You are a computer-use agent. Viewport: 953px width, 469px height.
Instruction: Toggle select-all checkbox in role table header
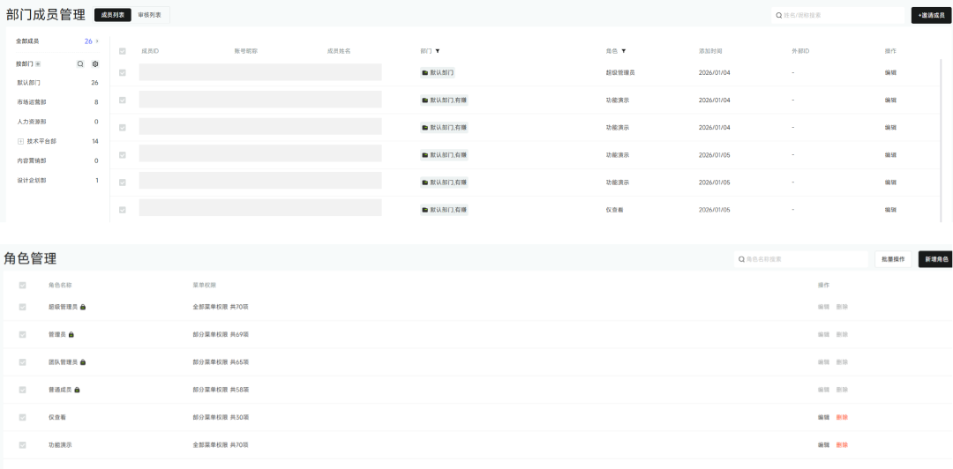[22, 285]
